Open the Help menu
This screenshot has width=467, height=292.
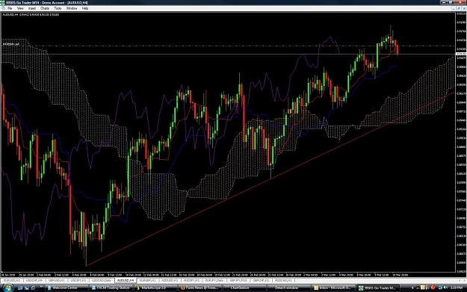[x=85, y=8]
